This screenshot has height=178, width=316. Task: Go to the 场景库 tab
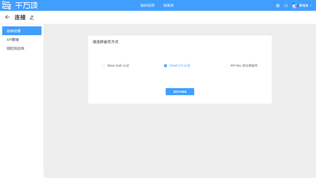168,5
